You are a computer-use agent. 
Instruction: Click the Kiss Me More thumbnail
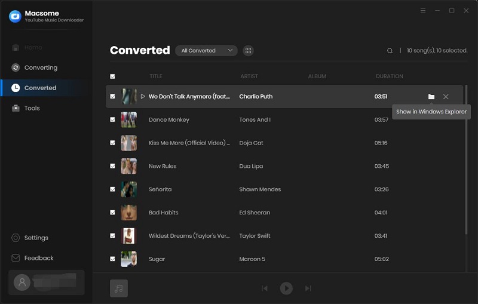[128, 143]
